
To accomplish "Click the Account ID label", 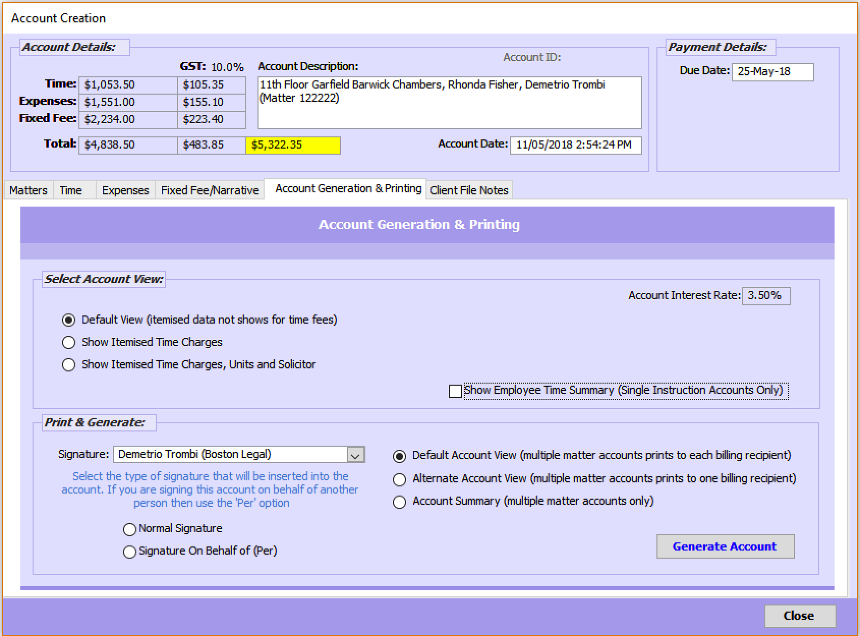I will (x=532, y=57).
